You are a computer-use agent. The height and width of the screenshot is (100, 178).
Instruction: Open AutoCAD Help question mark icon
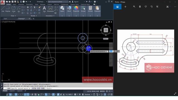[x=95, y=2]
